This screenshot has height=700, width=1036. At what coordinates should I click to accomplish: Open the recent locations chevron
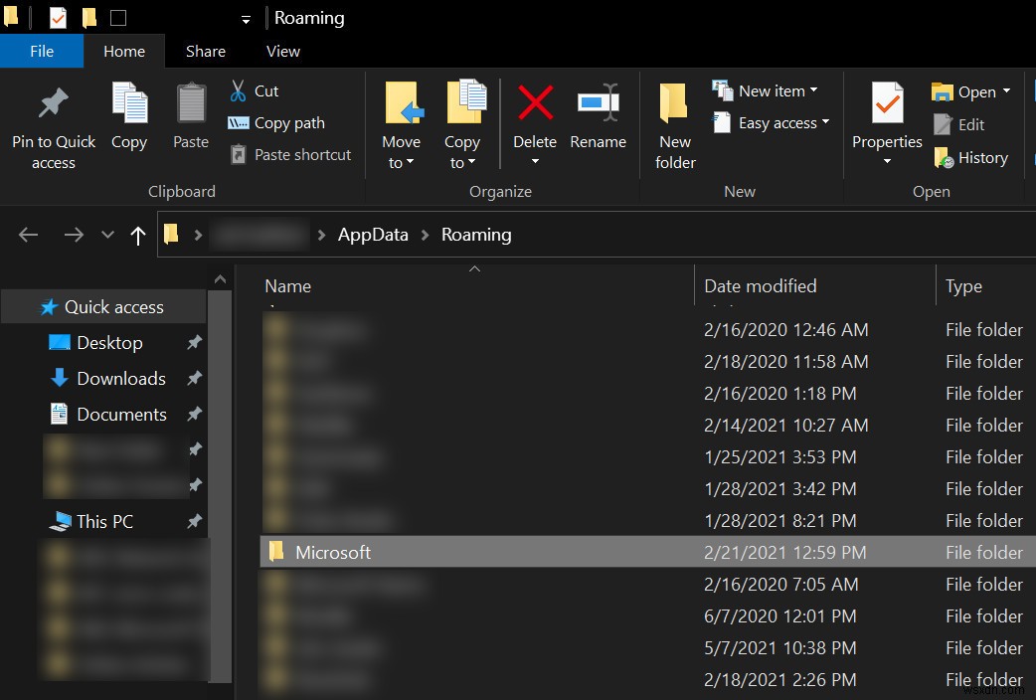pos(107,235)
